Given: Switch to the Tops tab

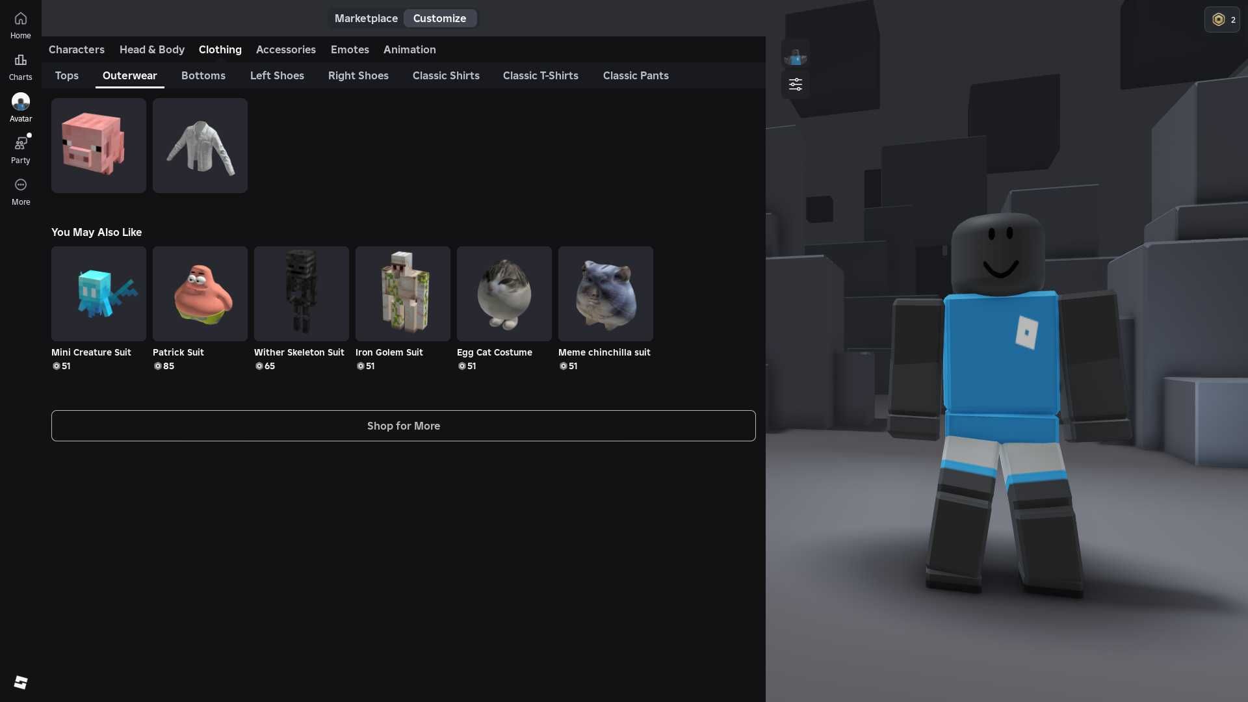Looking at the screenshot, I should pyautogui.click(x=67, y=75).
